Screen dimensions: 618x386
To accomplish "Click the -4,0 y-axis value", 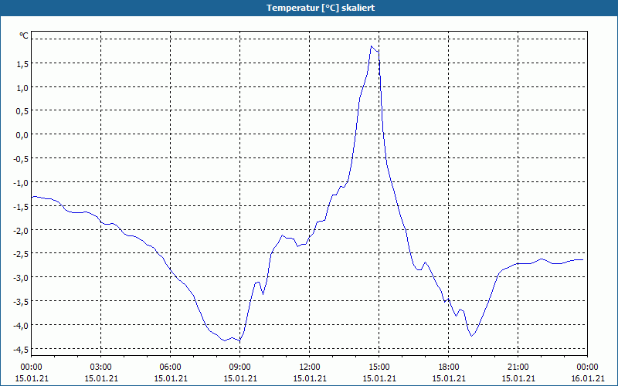I will tap(22, 326).
